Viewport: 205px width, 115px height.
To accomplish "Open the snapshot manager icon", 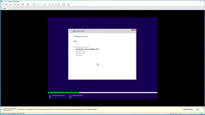I will (x=45, y=4).
